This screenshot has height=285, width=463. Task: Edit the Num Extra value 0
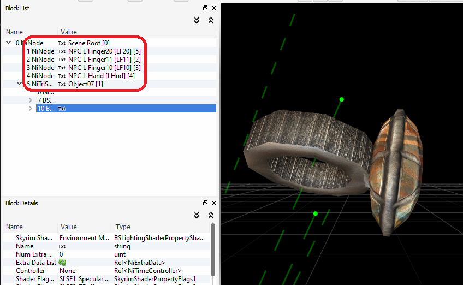pyautogui.click(x=61, y=254)
